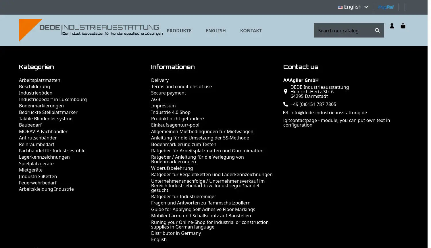This screenshot has height=248, width=431.
Task: Expand the English language selector
Action: pos(353,7)
